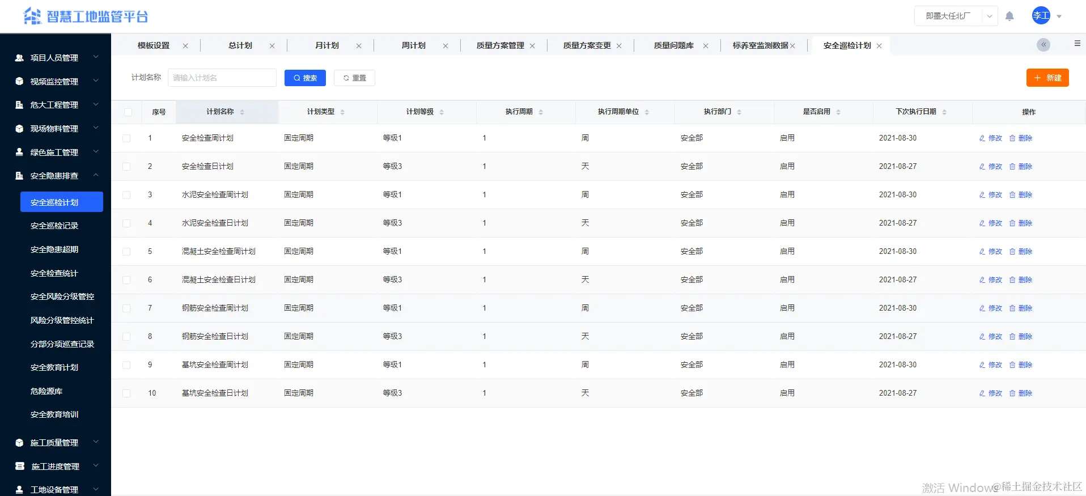This screenshot has width=1086, height=496.
Task: Sort by 执行部门 column
Action: [x=739, y=112]
